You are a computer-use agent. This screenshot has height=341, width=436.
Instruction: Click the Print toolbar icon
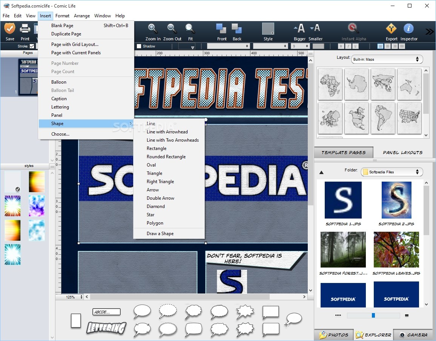tap(25, 29)
